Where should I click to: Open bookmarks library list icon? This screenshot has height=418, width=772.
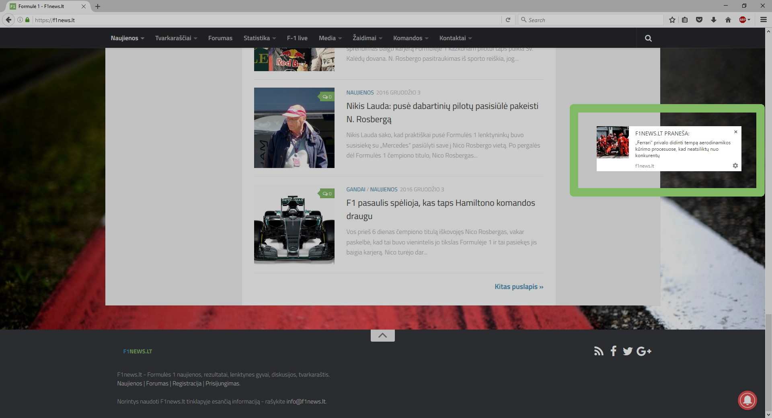coord(685,20)
